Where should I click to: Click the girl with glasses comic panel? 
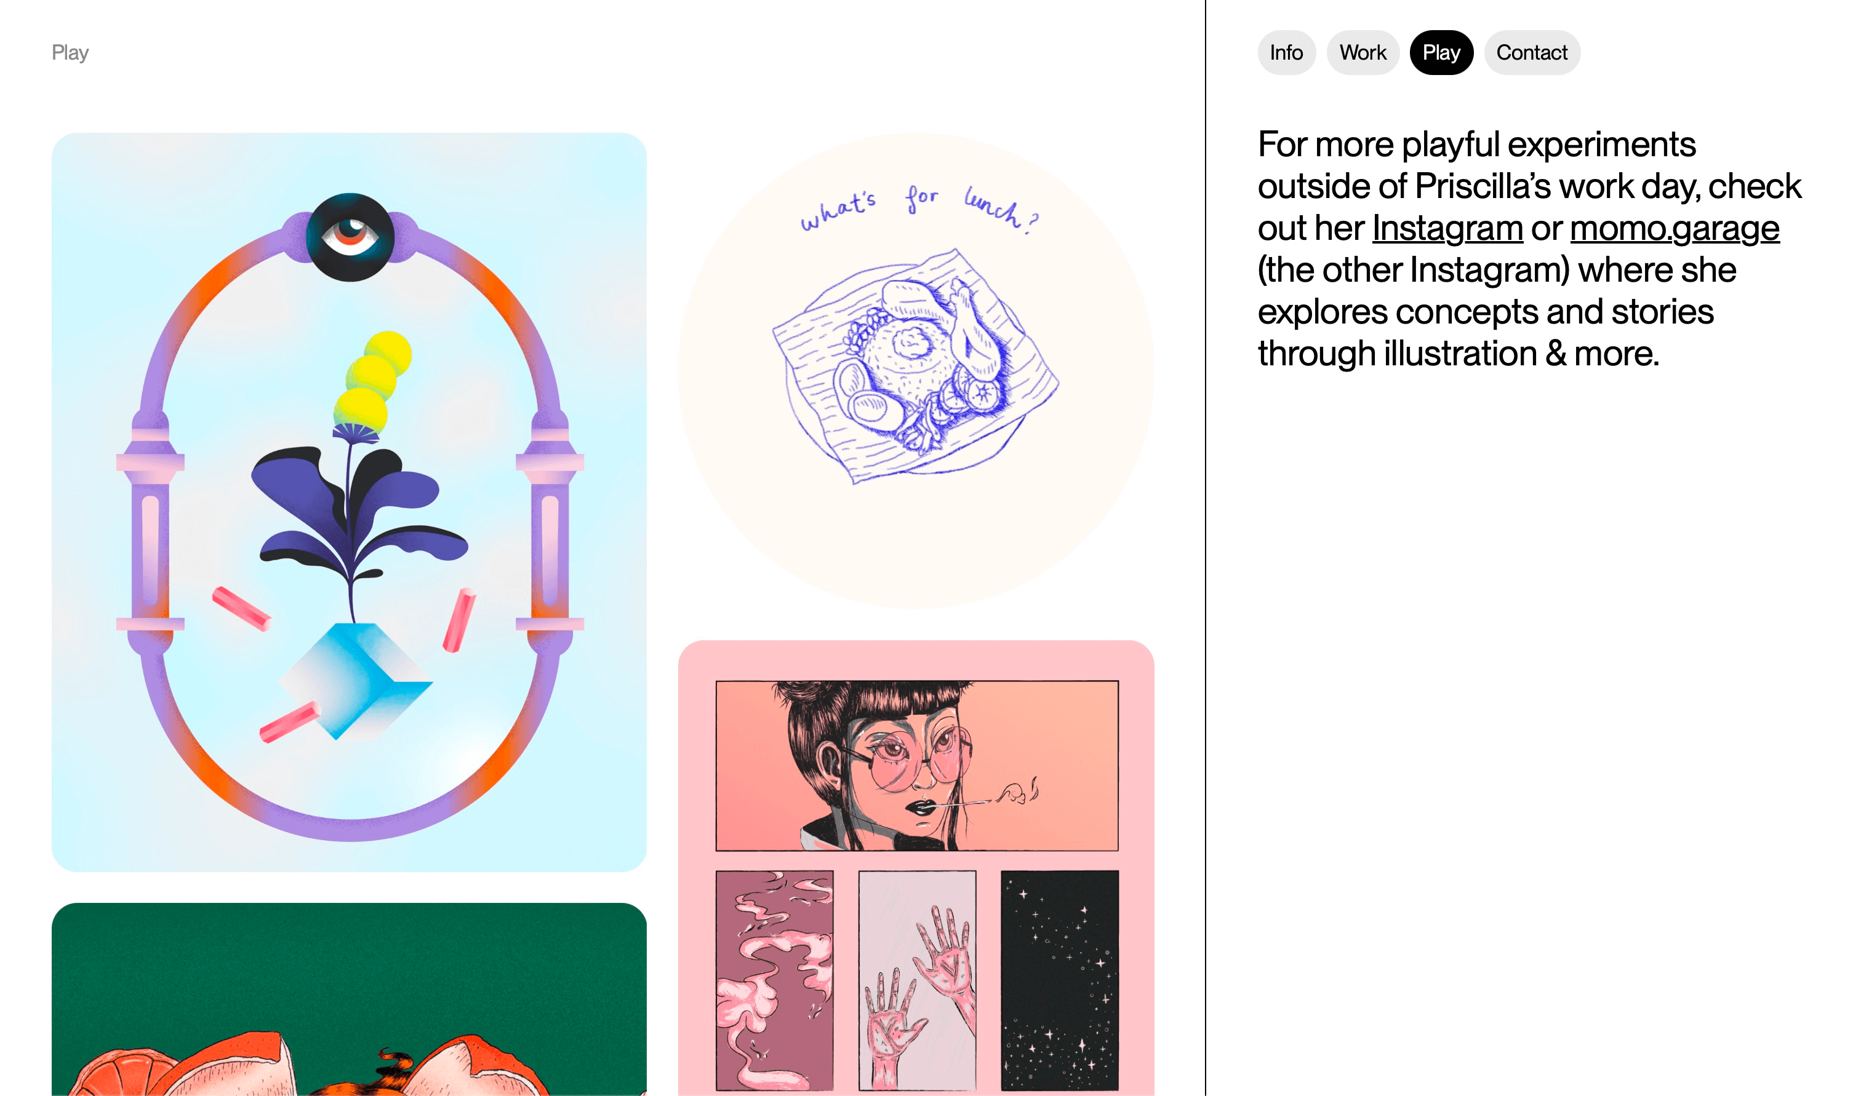917,765
